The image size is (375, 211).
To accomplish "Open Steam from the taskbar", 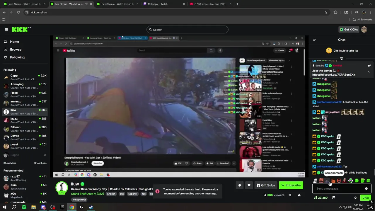I will coord(91,207).
